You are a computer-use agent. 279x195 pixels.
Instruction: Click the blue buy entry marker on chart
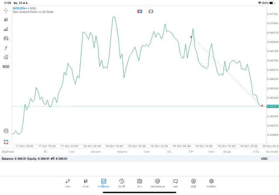point(191,37)
